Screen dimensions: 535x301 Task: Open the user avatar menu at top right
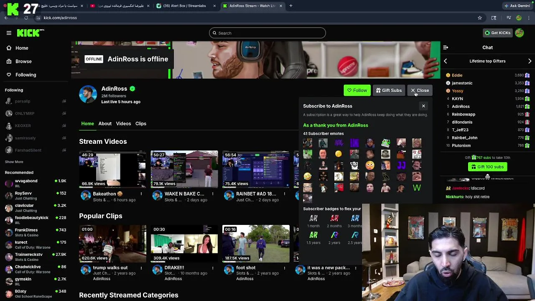[x=520, y=33]
